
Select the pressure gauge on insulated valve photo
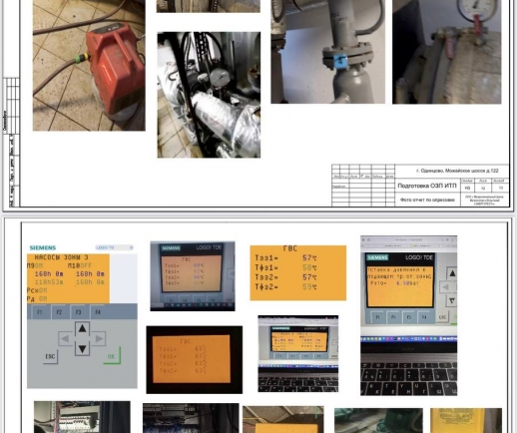[x=447, y=52]
